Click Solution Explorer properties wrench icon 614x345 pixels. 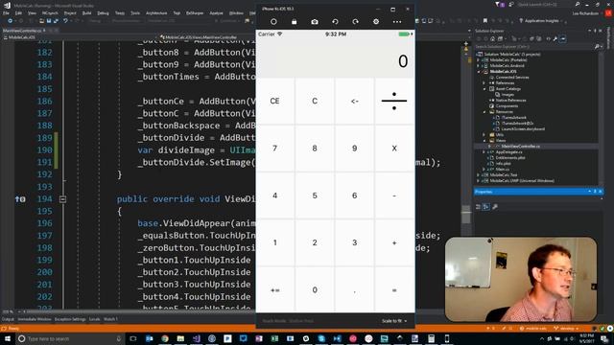555,38
